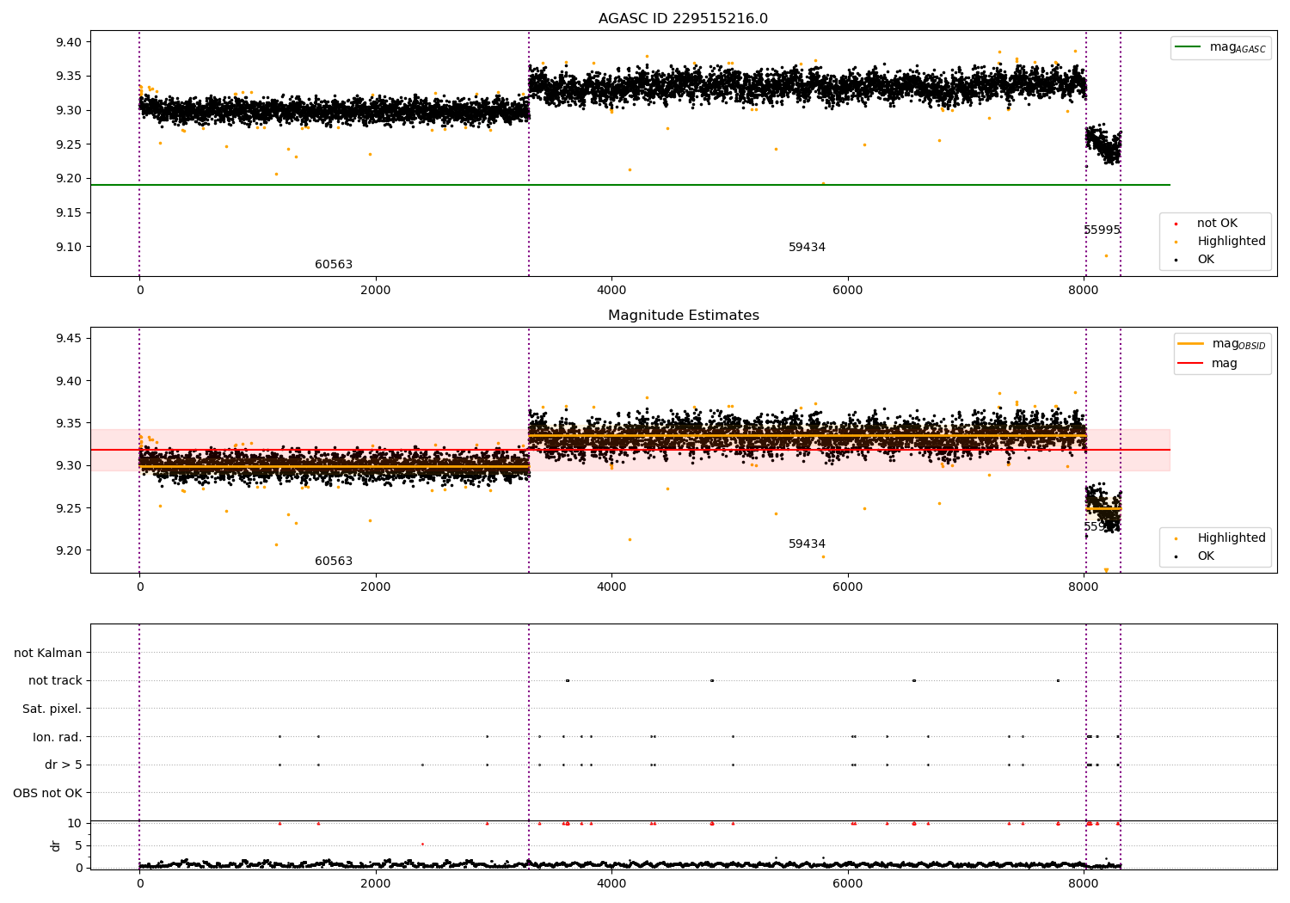Click the 2000 x-tick under top plot

[376, 290]
